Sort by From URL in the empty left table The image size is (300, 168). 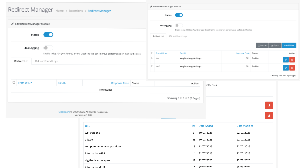point(25,83)
